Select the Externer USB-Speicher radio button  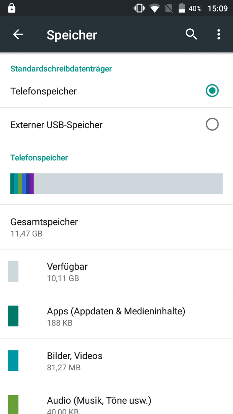click(212, 124)
